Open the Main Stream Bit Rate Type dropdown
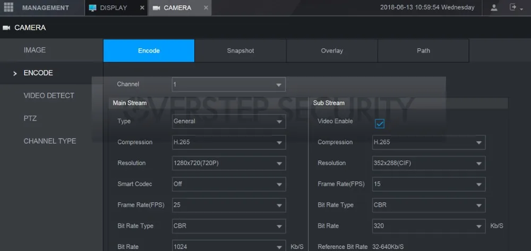This screenshot has height=251, width=531. (x=228, y=226)
